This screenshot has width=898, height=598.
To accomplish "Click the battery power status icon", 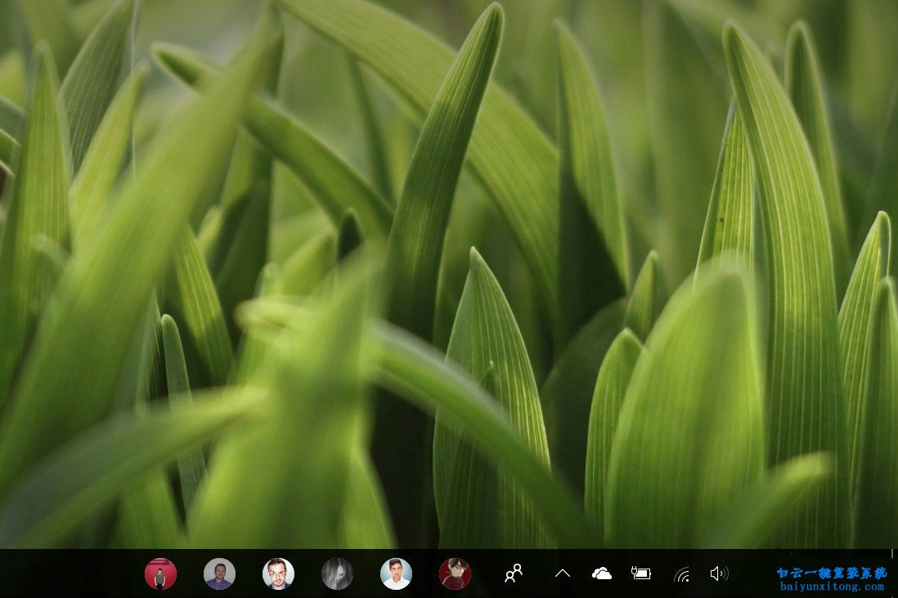I will coord(641,573).
